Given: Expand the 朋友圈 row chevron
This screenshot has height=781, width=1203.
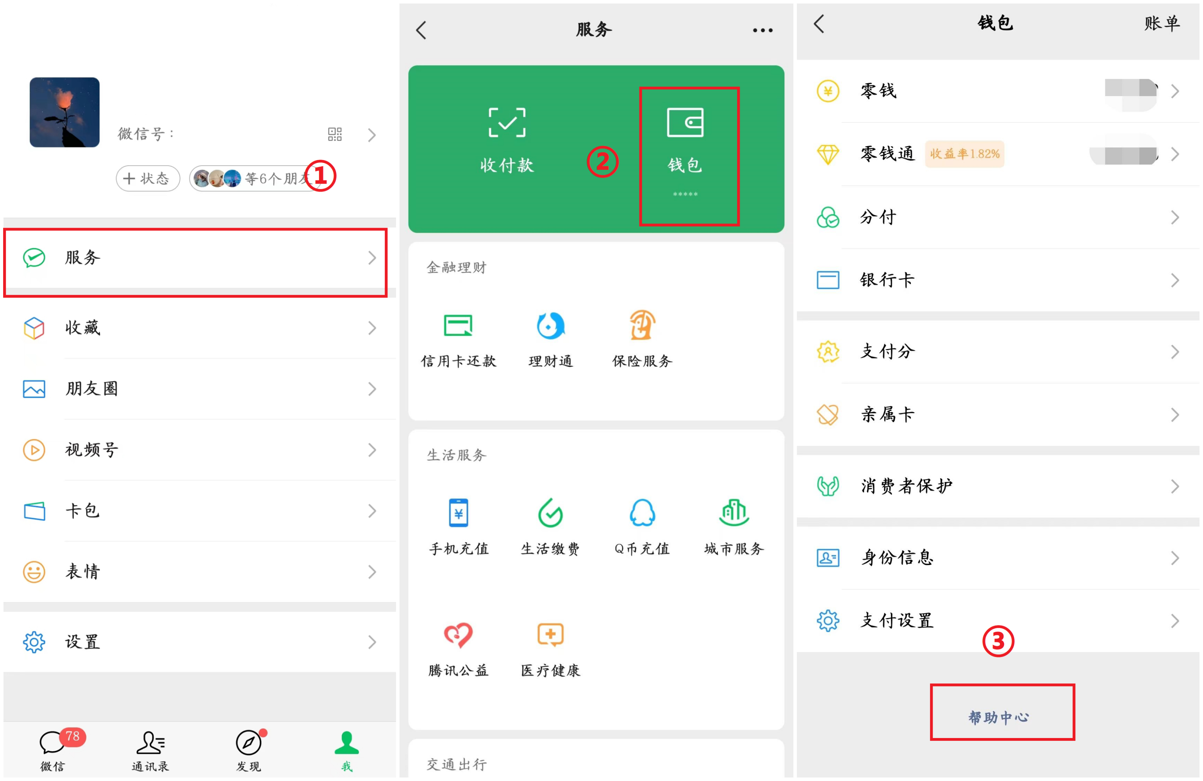Looking at the screenshot, I should pos(372,389).
